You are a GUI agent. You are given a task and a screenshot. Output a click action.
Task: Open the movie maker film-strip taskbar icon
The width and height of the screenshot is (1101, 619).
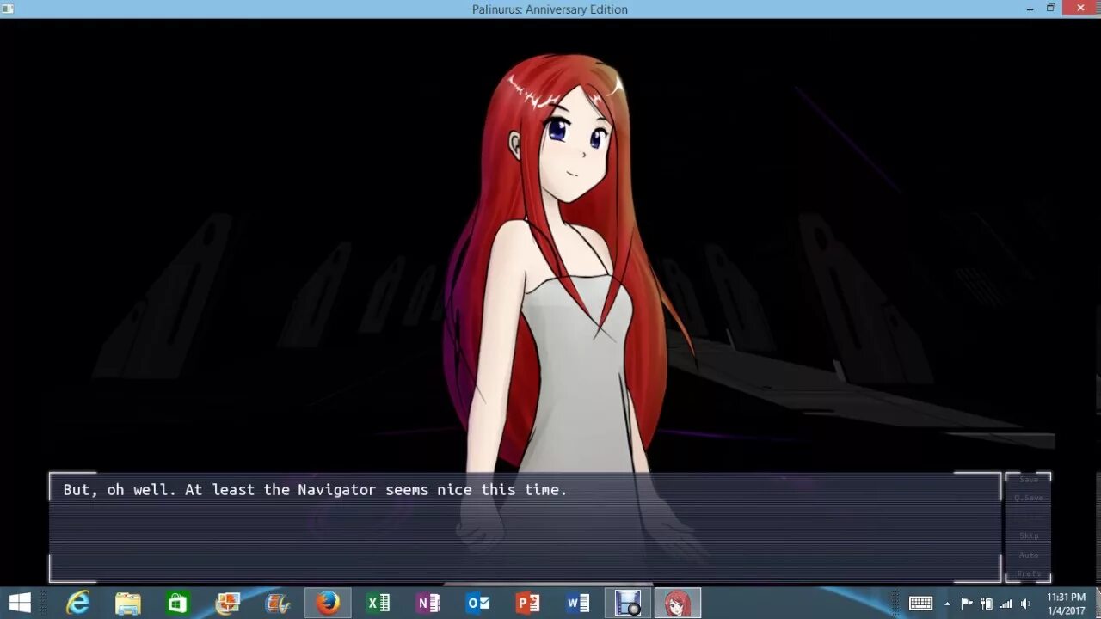[278, 604]
